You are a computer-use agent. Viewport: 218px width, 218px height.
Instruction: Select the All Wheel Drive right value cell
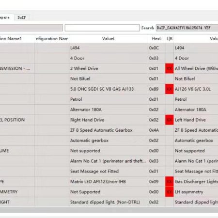[x=196, y=68]
